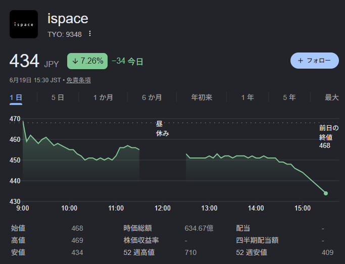Viewport: 345px width, 264px height.
Task: Select the 1 日 time range tab
Action: click(16, 97)
